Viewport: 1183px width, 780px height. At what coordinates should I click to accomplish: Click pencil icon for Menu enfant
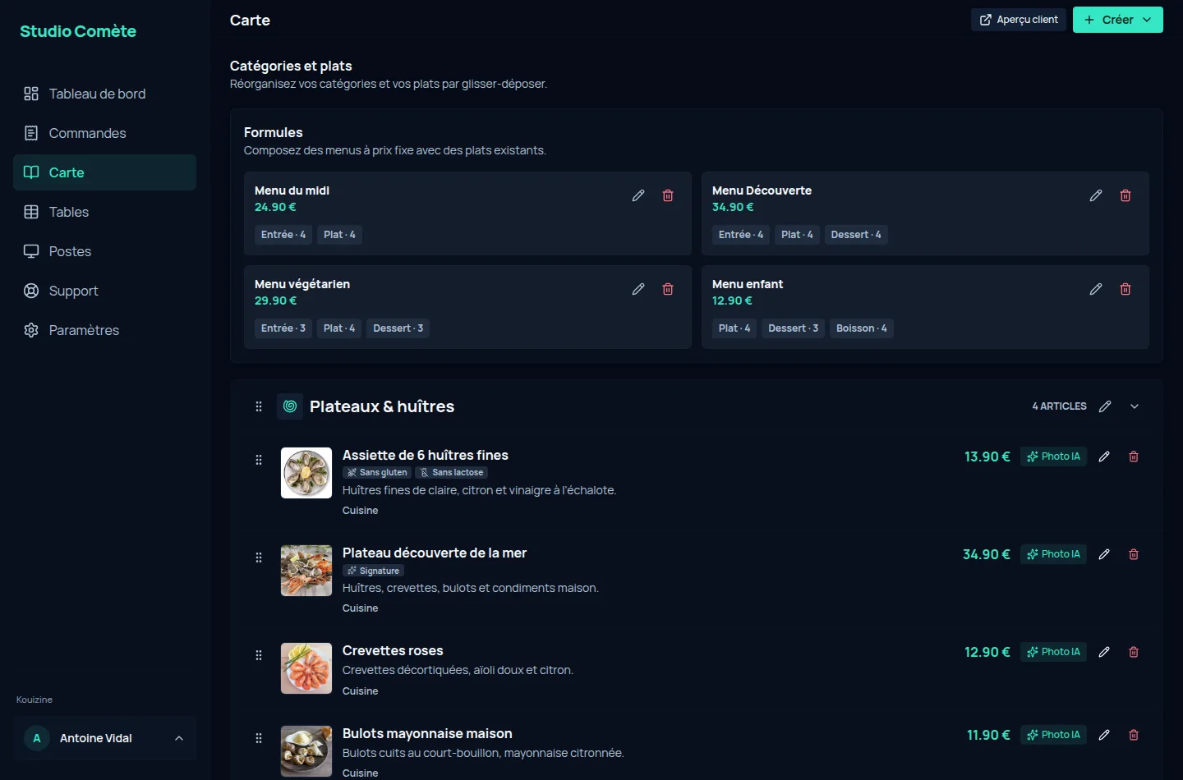[1096, 289]
